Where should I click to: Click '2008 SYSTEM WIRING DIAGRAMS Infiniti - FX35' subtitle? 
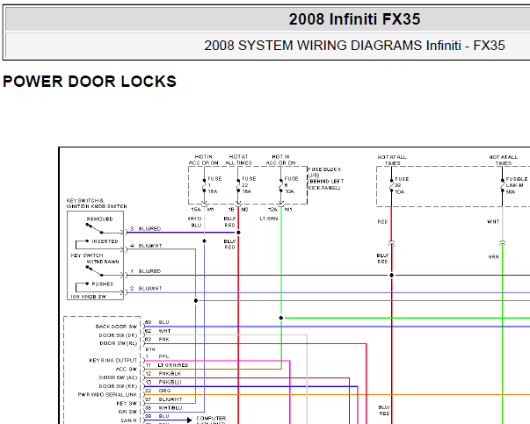pyautogui.click(x=354, y=46)
